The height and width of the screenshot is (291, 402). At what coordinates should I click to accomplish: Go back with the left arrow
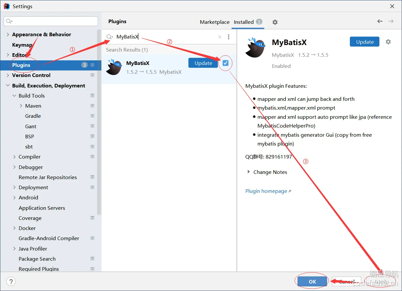click(x=380, y=21)
